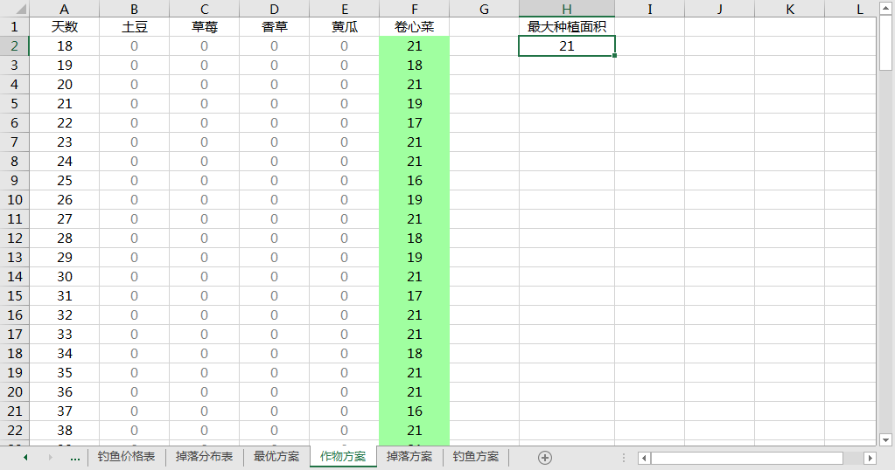Select empty cell G2
The height and width of the screenshot is (470, 895).
484,46
